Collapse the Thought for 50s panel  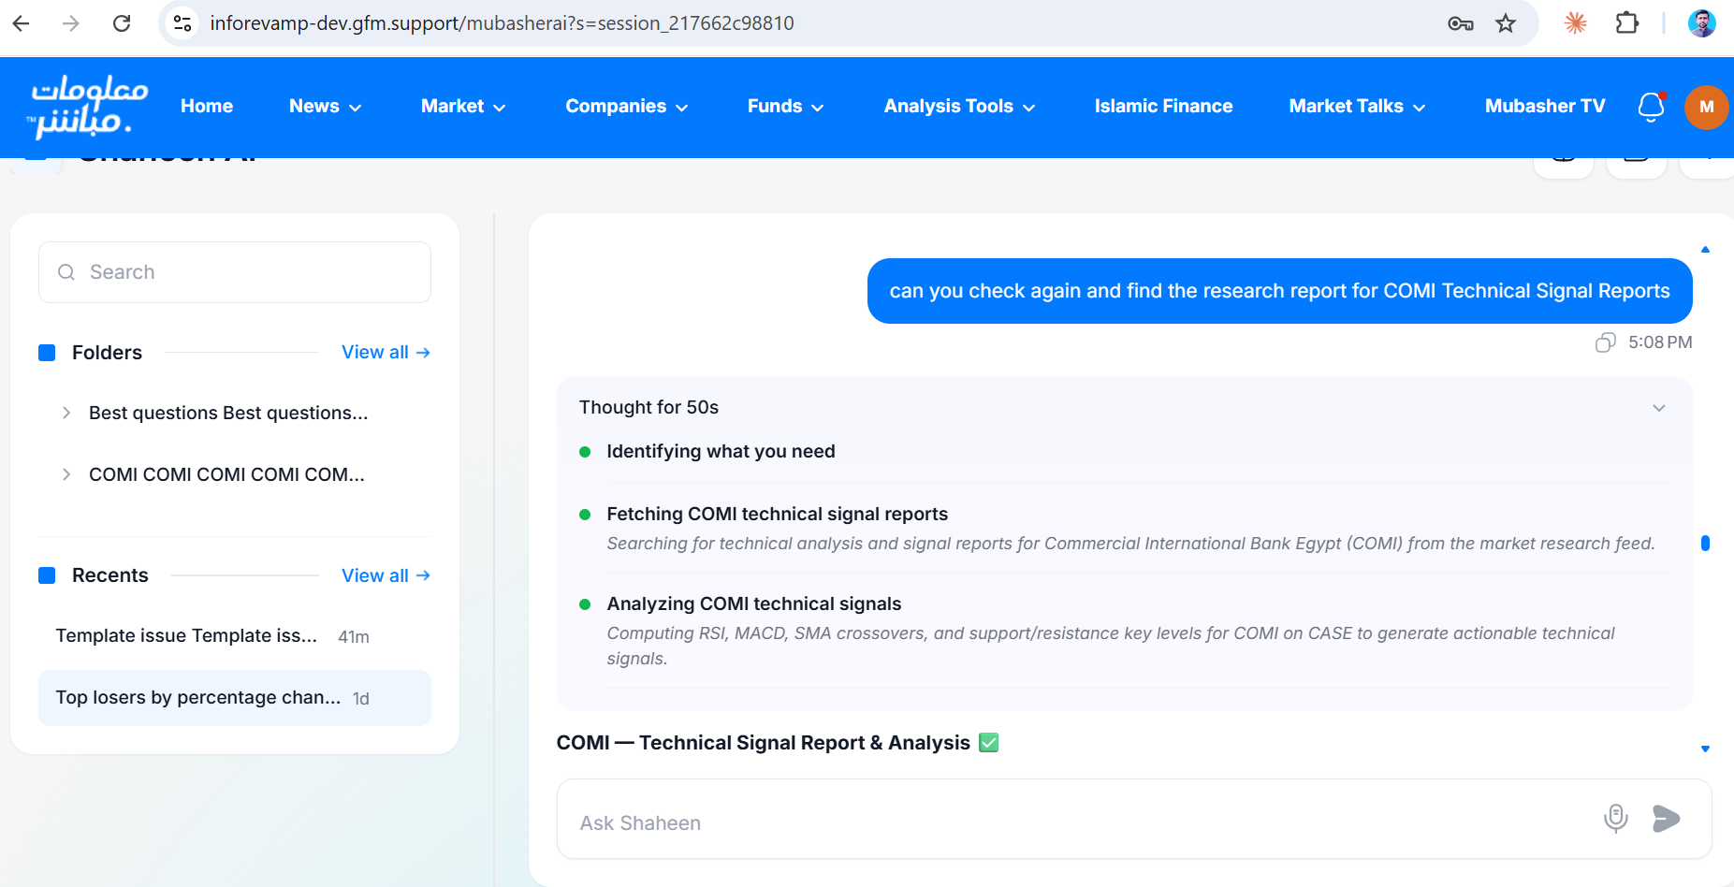(x=1659, y=408)
